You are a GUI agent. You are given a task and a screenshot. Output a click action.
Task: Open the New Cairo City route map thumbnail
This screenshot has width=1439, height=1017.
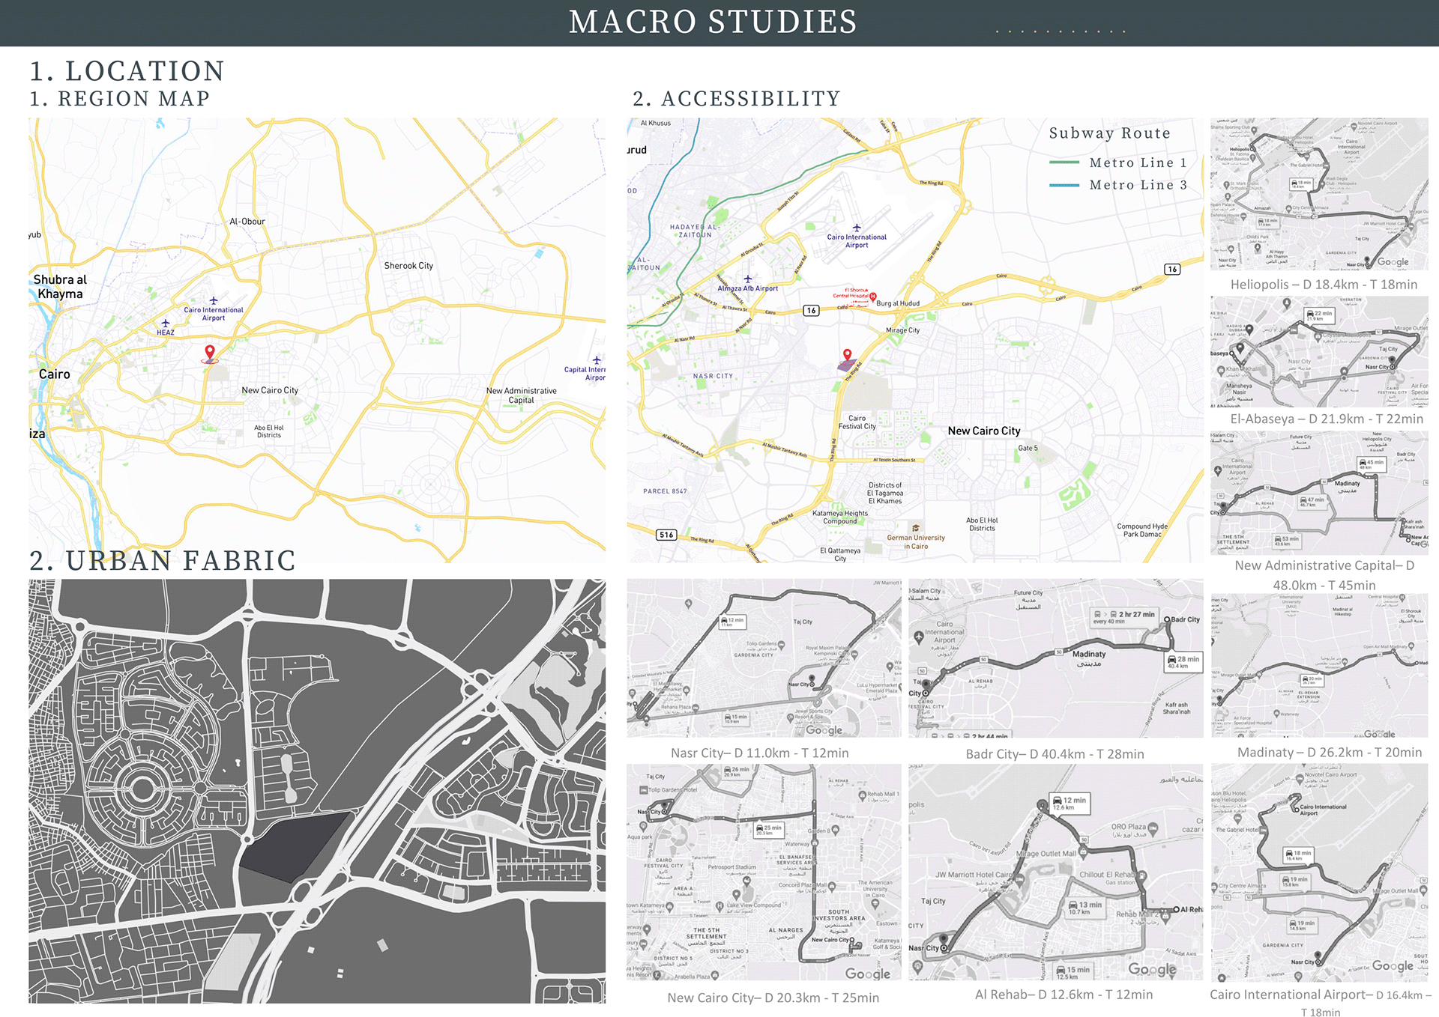764,872
